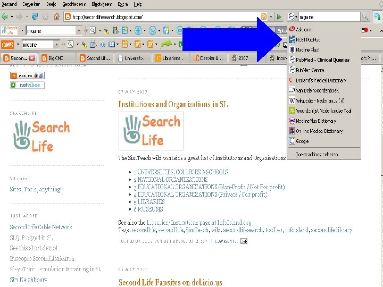Click the greyed-out Stop loading icon
Viewport: 383px width, 287px height.
point(45,16)
